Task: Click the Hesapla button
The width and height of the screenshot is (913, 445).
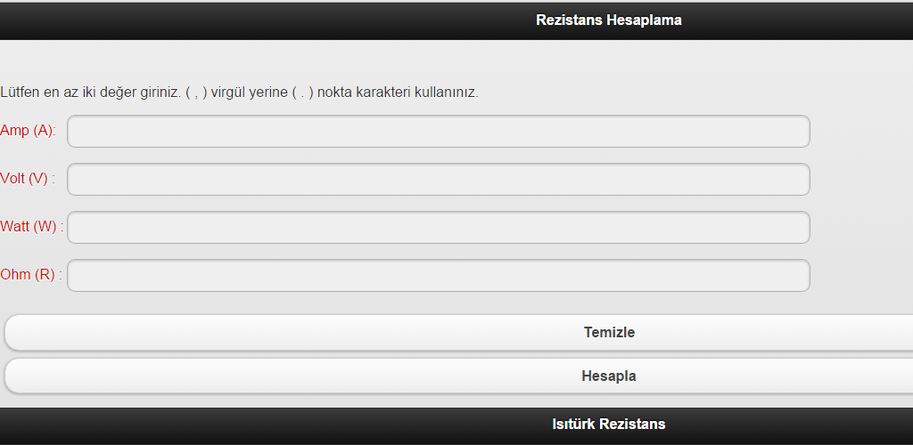Action: [x=608, y=376]
